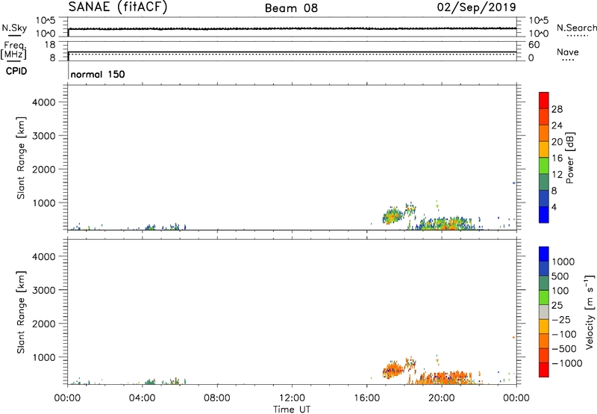Select the Beam 08 heading

click(291, 8)
